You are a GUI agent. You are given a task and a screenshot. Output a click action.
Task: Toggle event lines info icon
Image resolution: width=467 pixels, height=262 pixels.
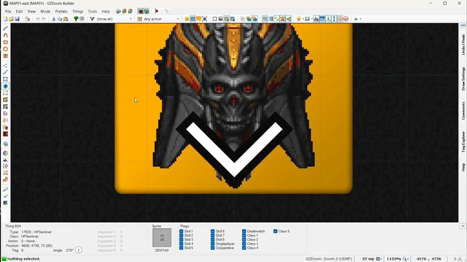click(328, 19)
